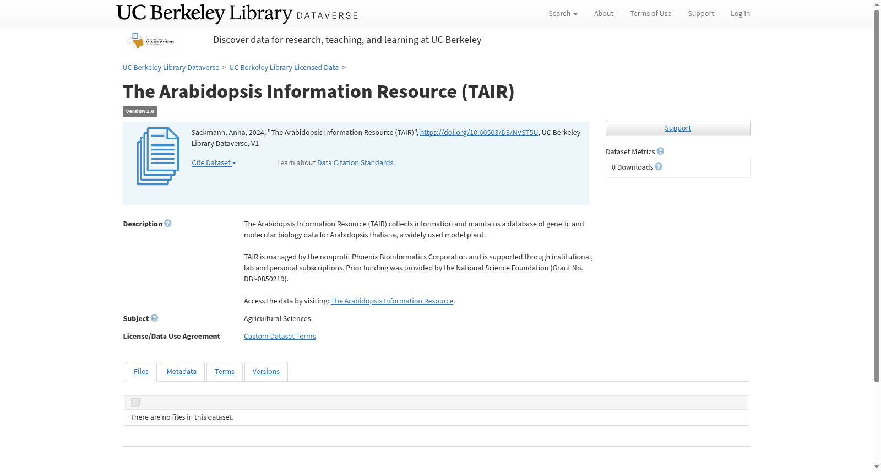The image size is (881, 472).
Task: Click the 'Discover data for research' tagline
Action: (347, 40)
